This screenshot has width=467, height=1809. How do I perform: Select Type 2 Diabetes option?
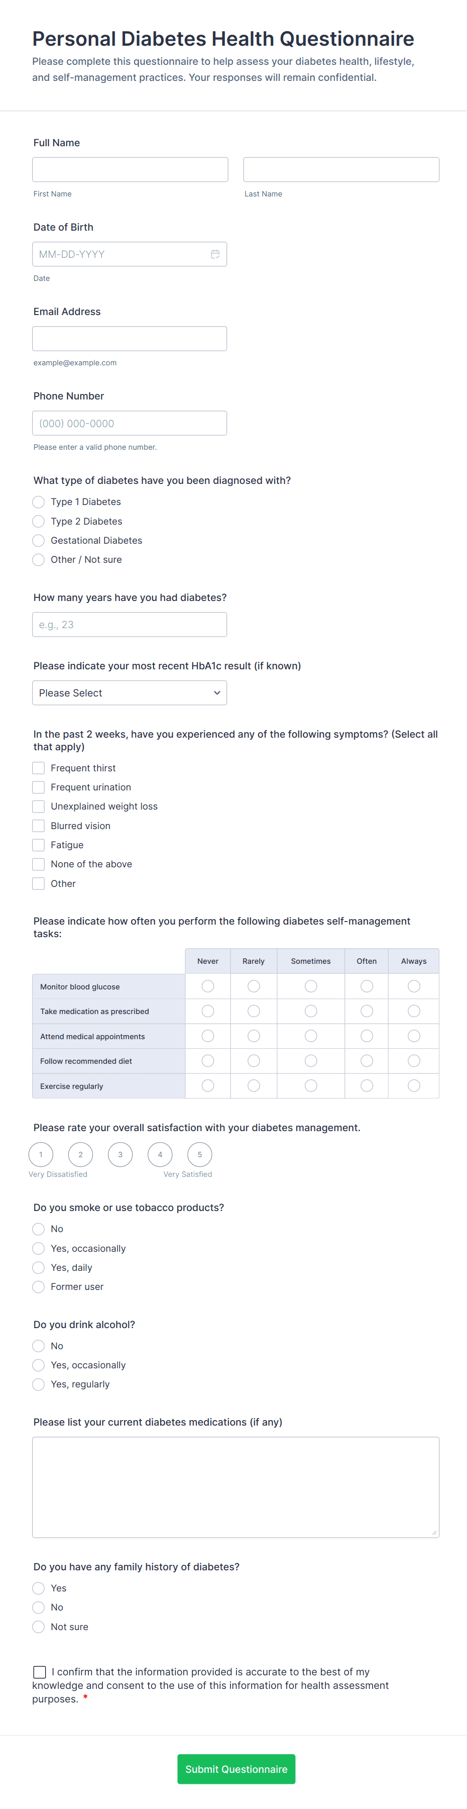click(x=39, y=521)
